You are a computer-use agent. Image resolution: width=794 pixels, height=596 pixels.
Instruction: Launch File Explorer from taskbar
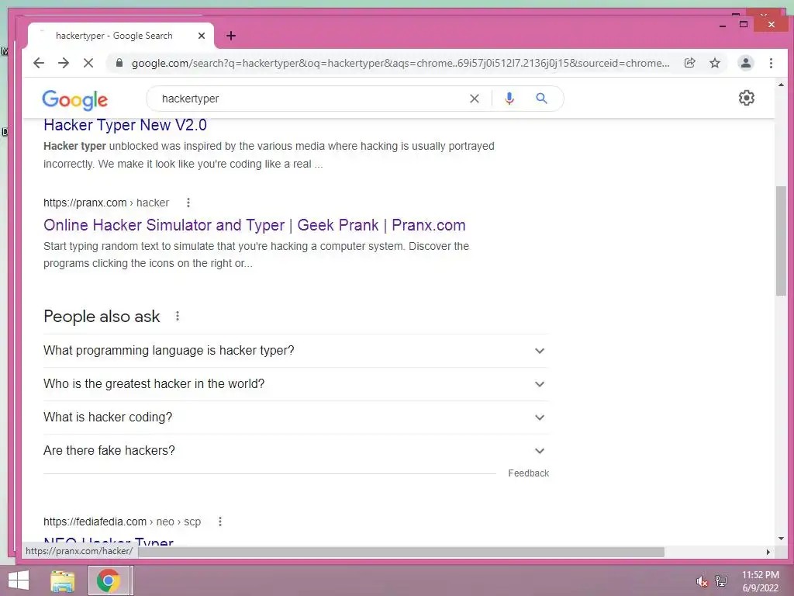coord(63,580)
